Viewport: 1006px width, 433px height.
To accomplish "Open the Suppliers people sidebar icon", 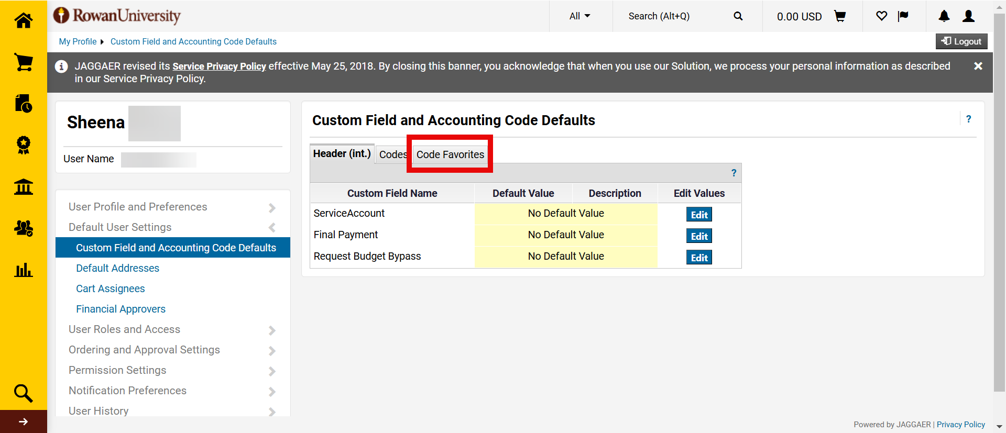I will pos(23,228).
